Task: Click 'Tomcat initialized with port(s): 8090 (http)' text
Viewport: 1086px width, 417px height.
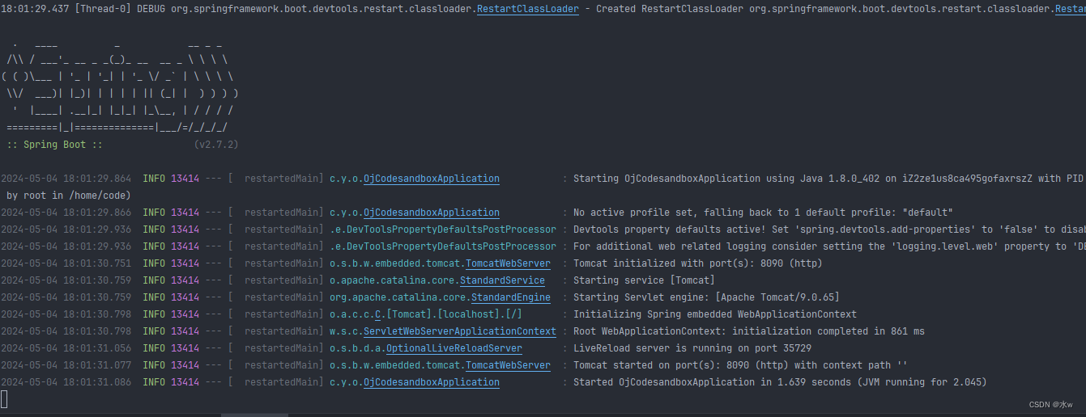Action: click(x=698, y=263)
